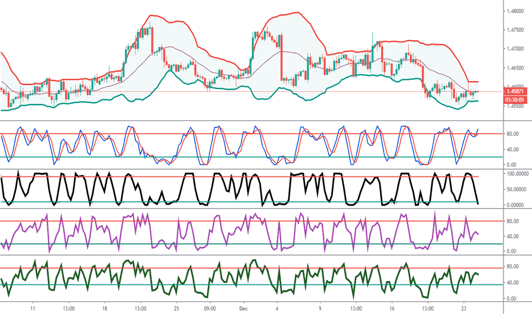
Task: Click the date label 16 on the time axis
Action: tap(392, 308)
